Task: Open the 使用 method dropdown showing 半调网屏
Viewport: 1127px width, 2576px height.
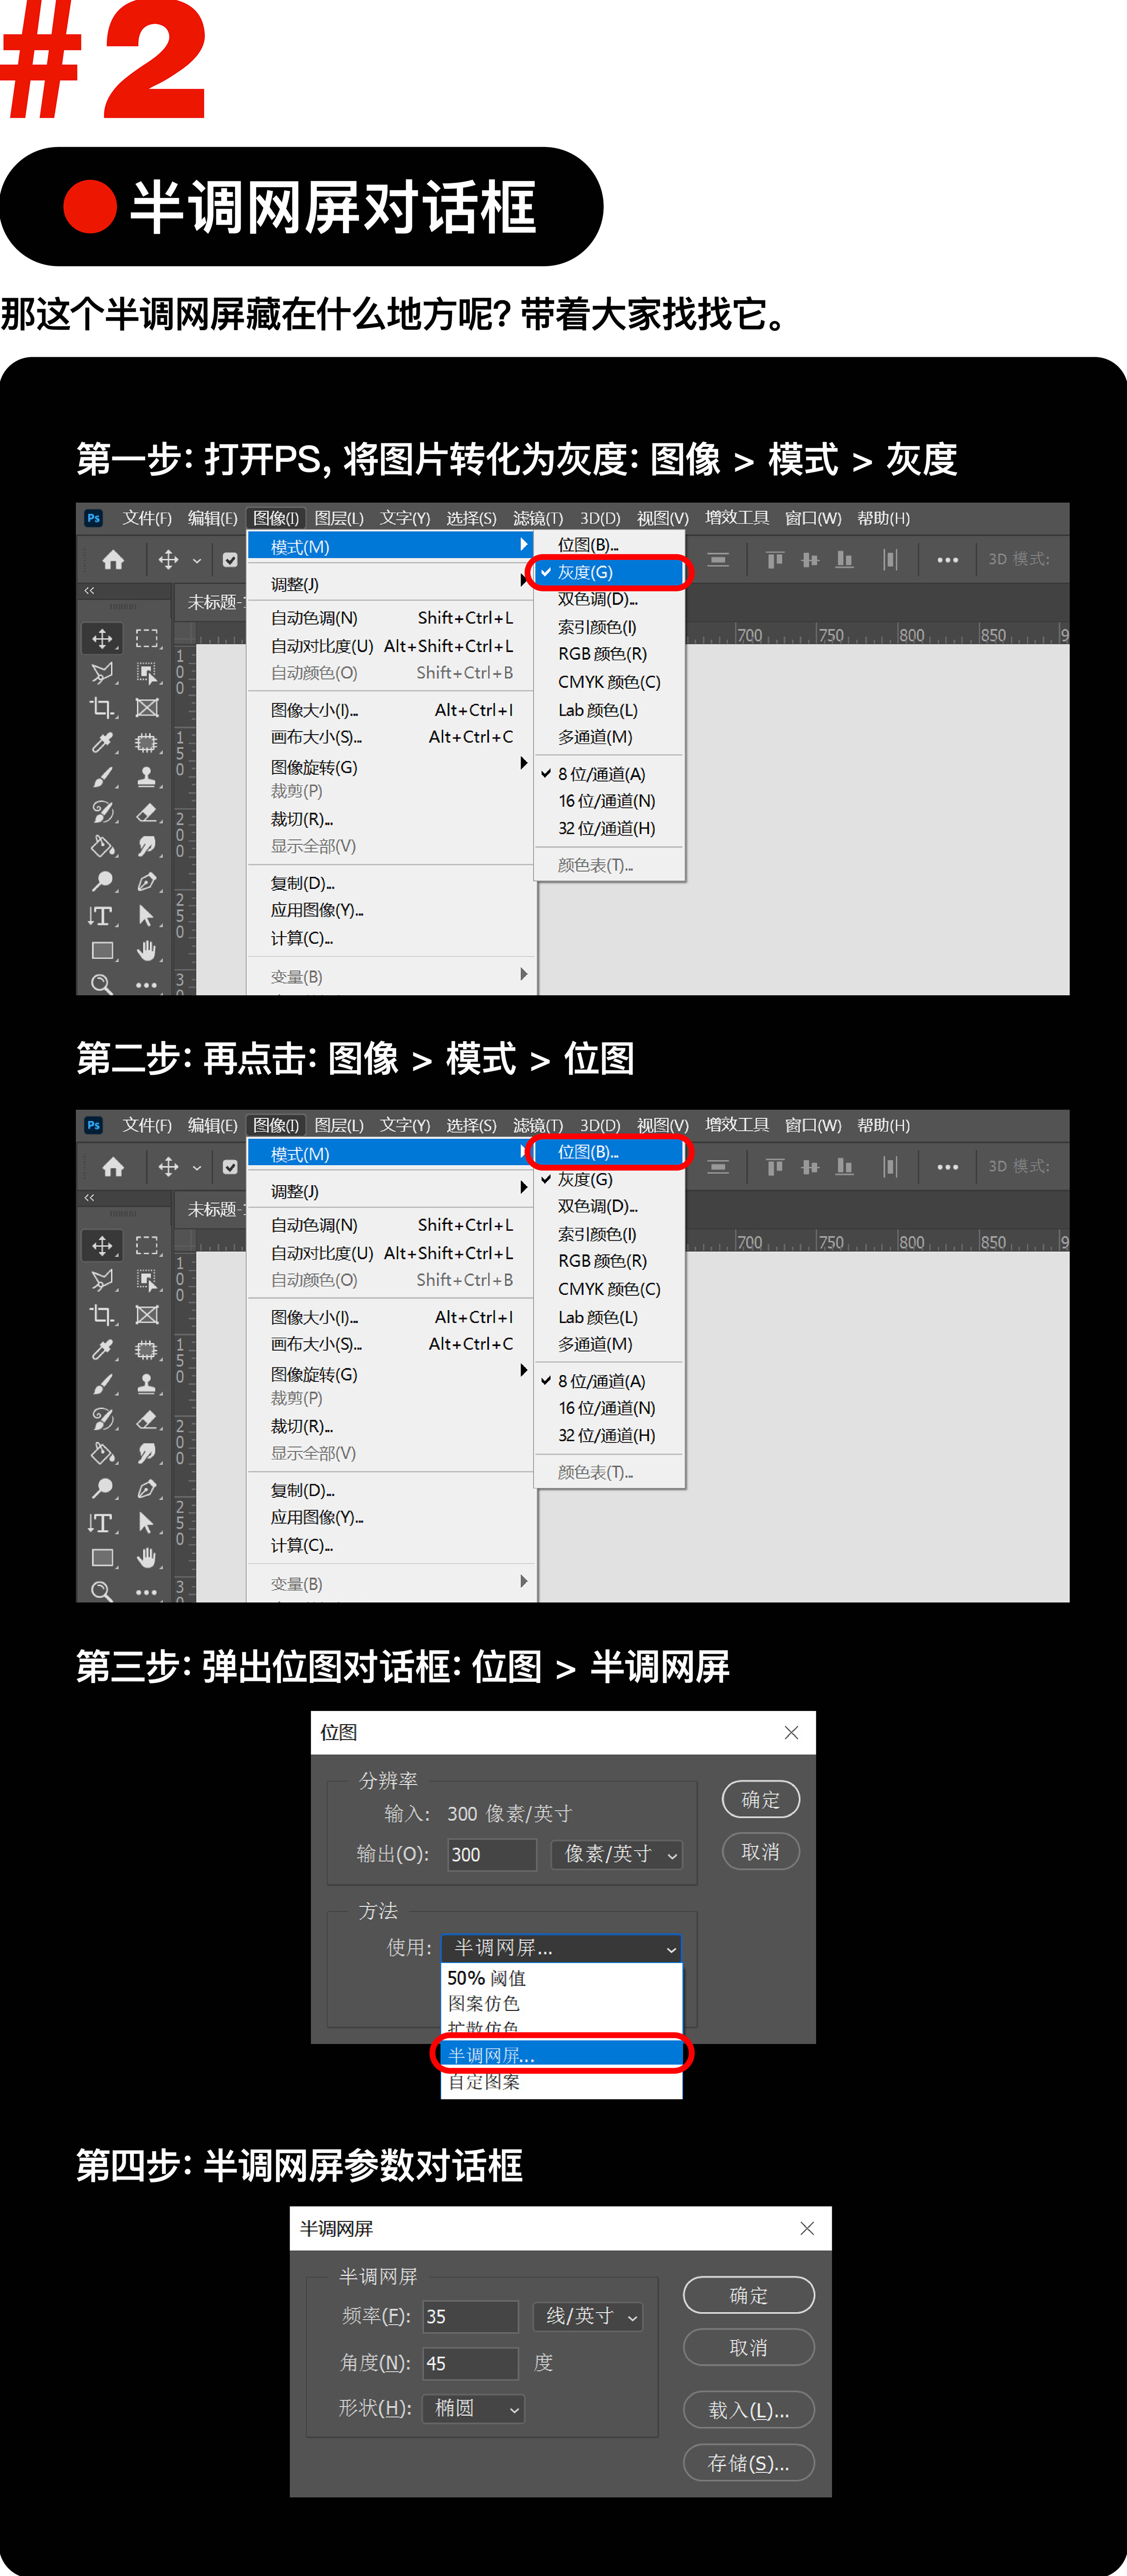Action: pos(561,1947)
